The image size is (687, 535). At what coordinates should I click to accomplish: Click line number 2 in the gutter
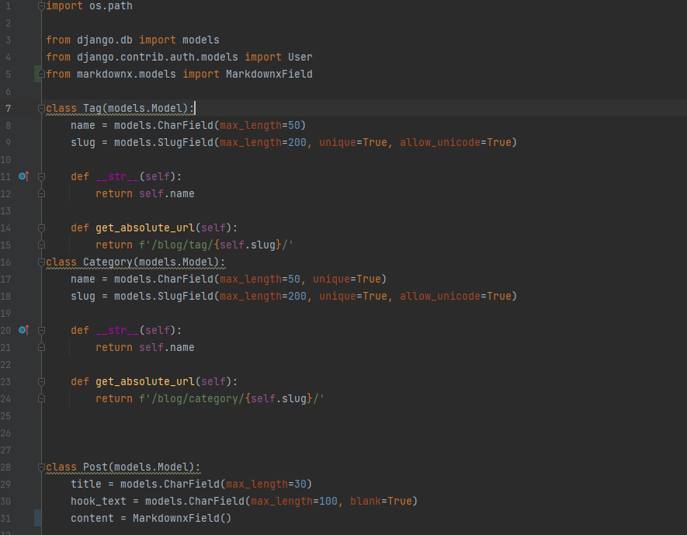point(9,23)
